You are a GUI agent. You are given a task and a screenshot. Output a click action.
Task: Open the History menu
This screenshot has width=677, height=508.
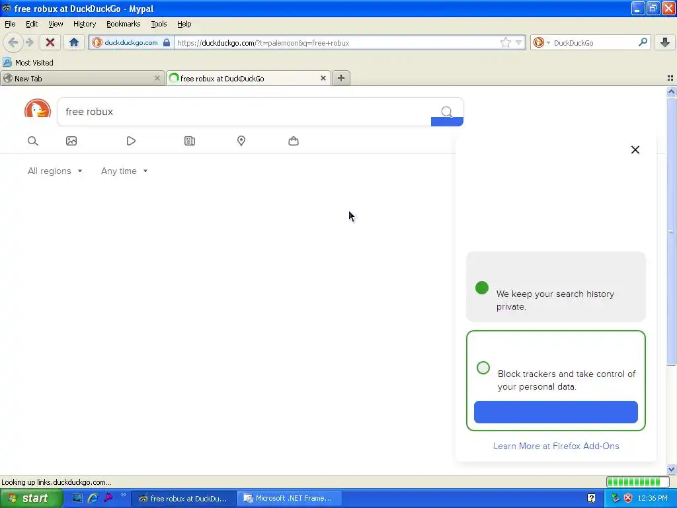click(x=85, y=24)
